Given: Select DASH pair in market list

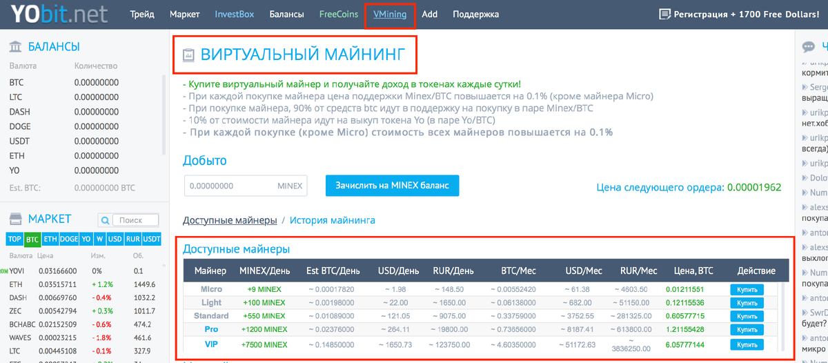Looking at the screenshot, I should click(x=83, y=297).
